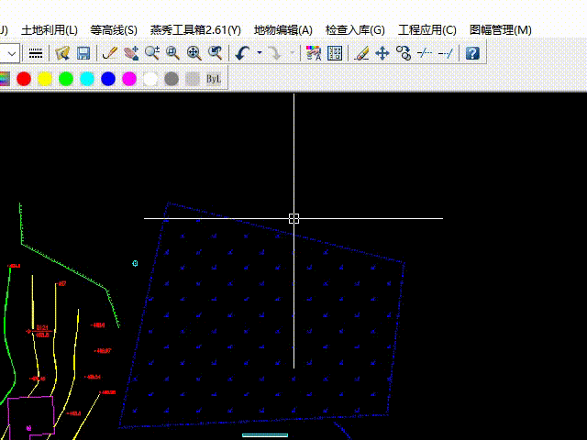Click the open drawing folder icon
The width and height of the screenshot is (587, 440).
(x=62, y=53)
